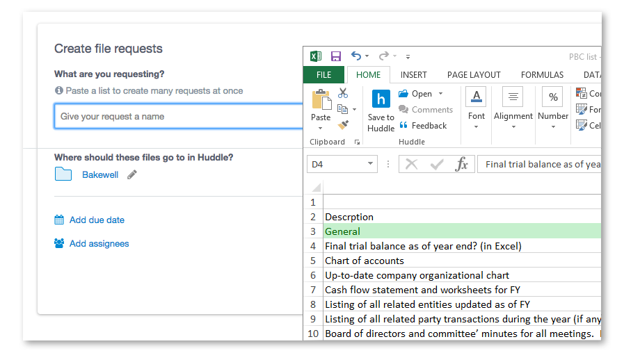This screenshot has width=624, height=353.
Task: Click the Cut scissors icon
Action: (x=343, y=93)
